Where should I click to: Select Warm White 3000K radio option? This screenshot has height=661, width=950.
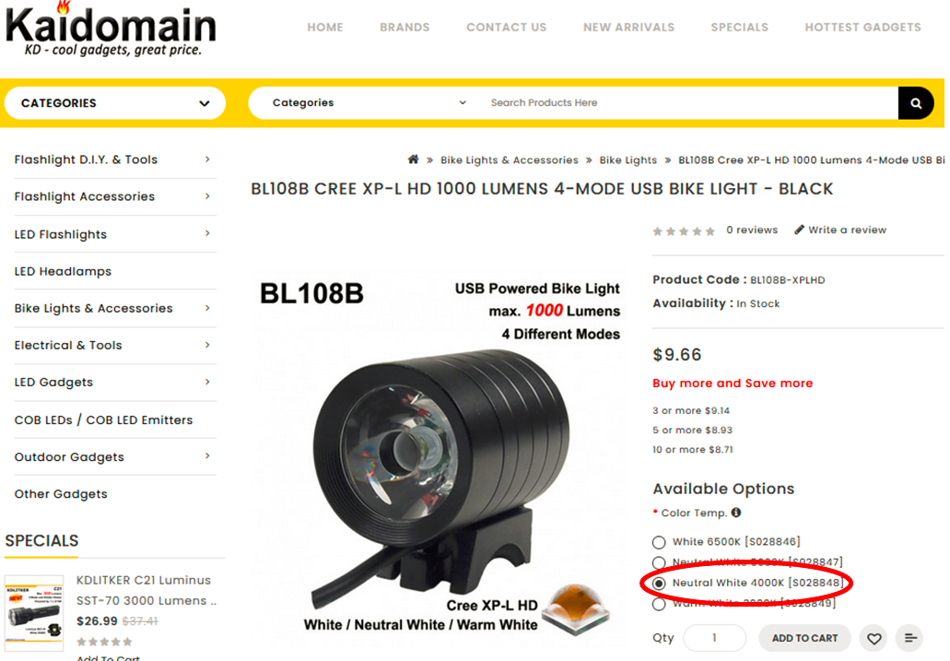pos(659,604)
